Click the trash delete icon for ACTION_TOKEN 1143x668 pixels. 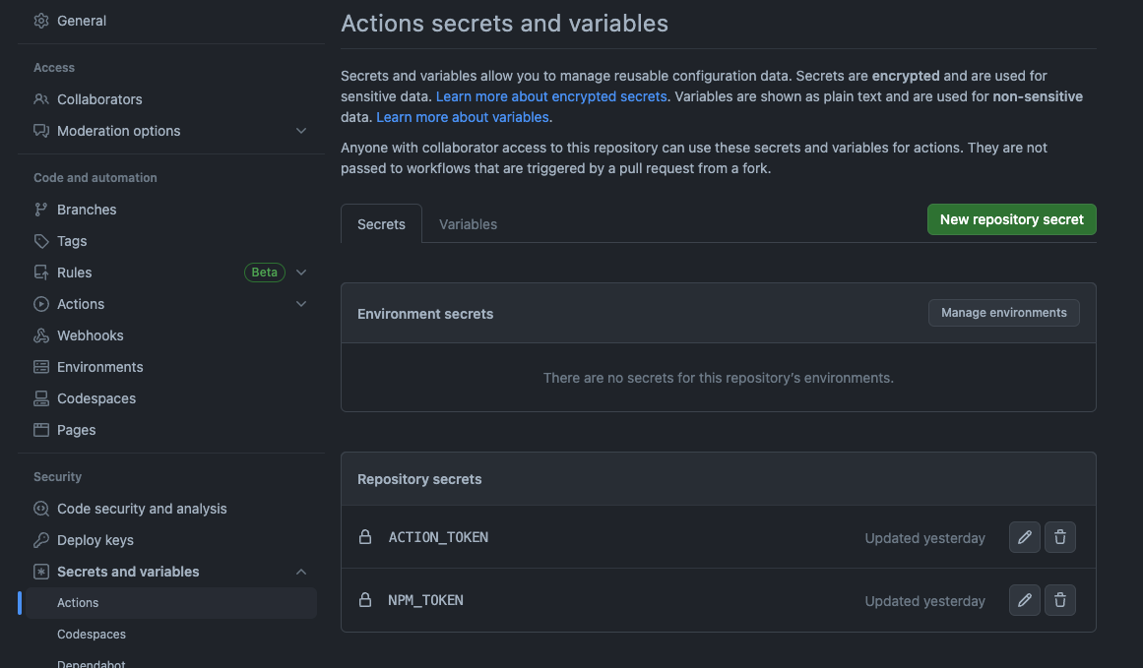1060,537
